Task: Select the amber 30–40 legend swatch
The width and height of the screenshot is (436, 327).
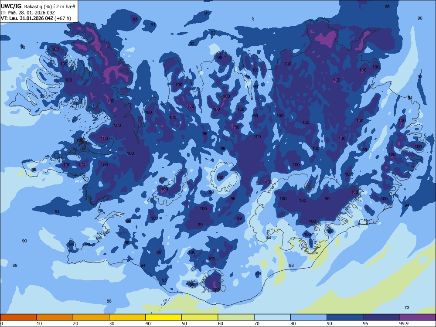Action: 127,317
